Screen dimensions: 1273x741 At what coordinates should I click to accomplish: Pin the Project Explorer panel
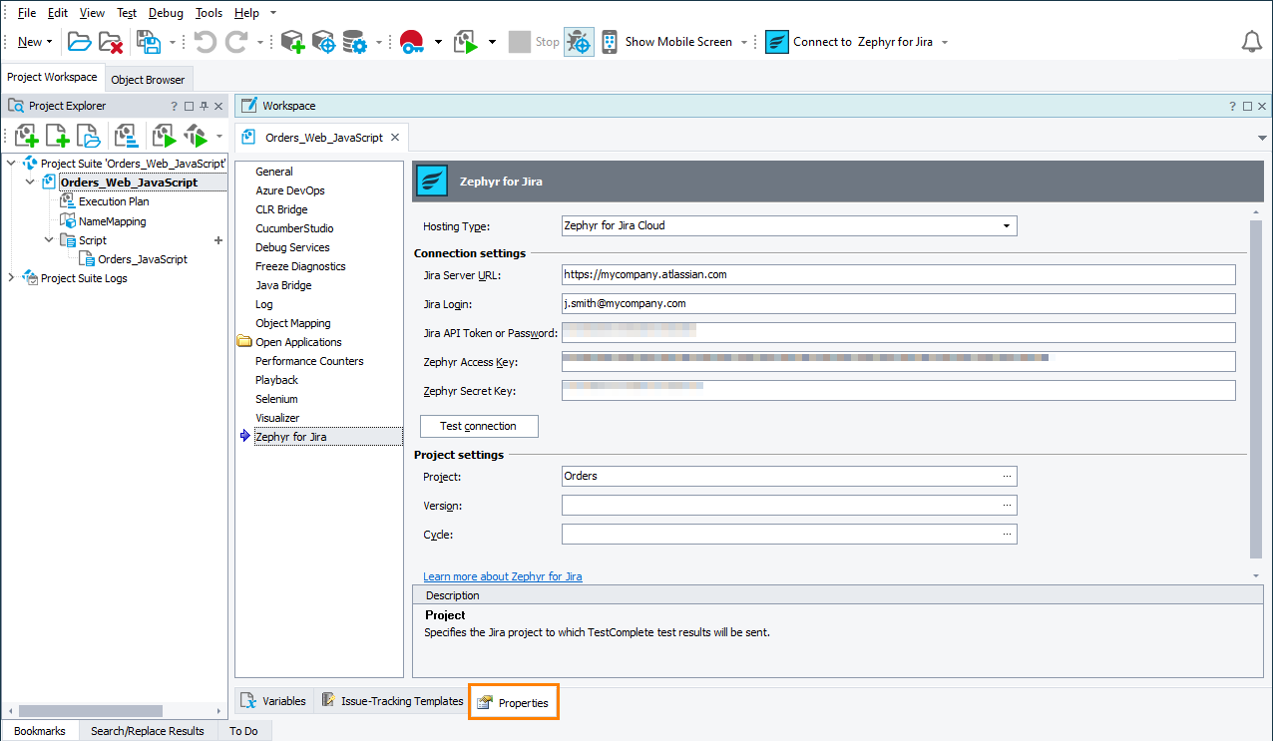(x=205, y=105)
